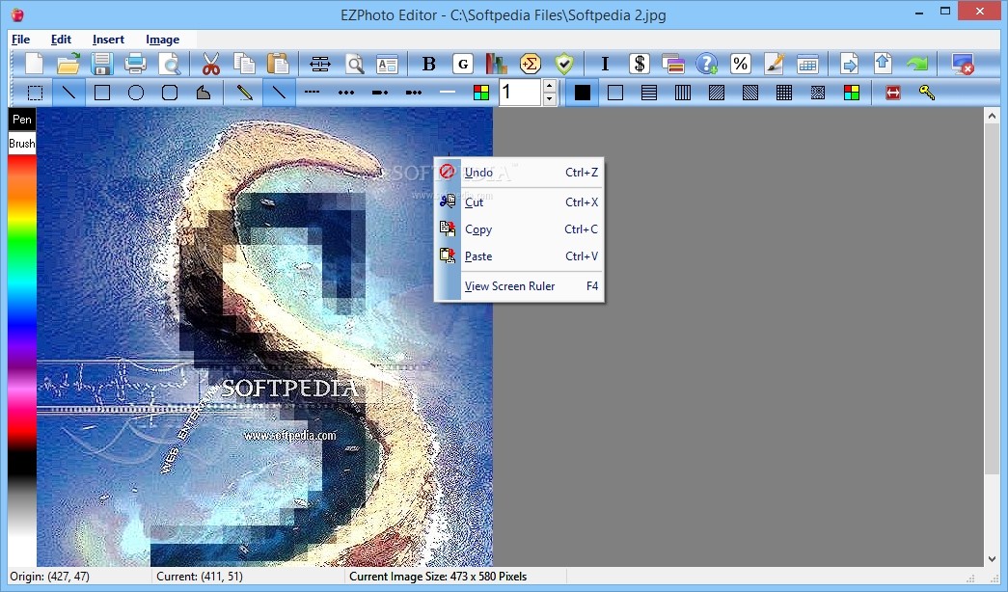
Task: Open brush color picker after fill patterns
Action: tap(851, 93)
